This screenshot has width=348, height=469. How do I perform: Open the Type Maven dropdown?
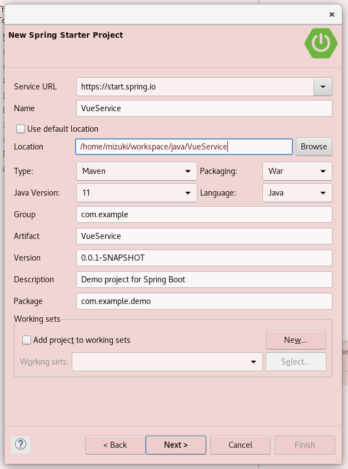137,171
